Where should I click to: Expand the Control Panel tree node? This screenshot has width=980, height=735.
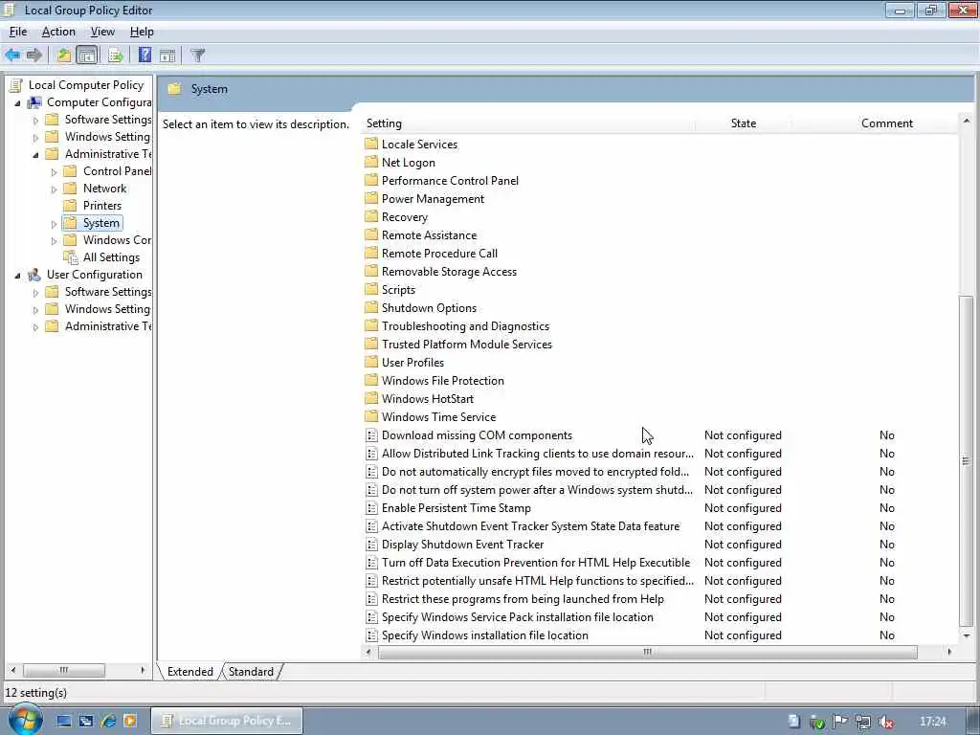54,172
